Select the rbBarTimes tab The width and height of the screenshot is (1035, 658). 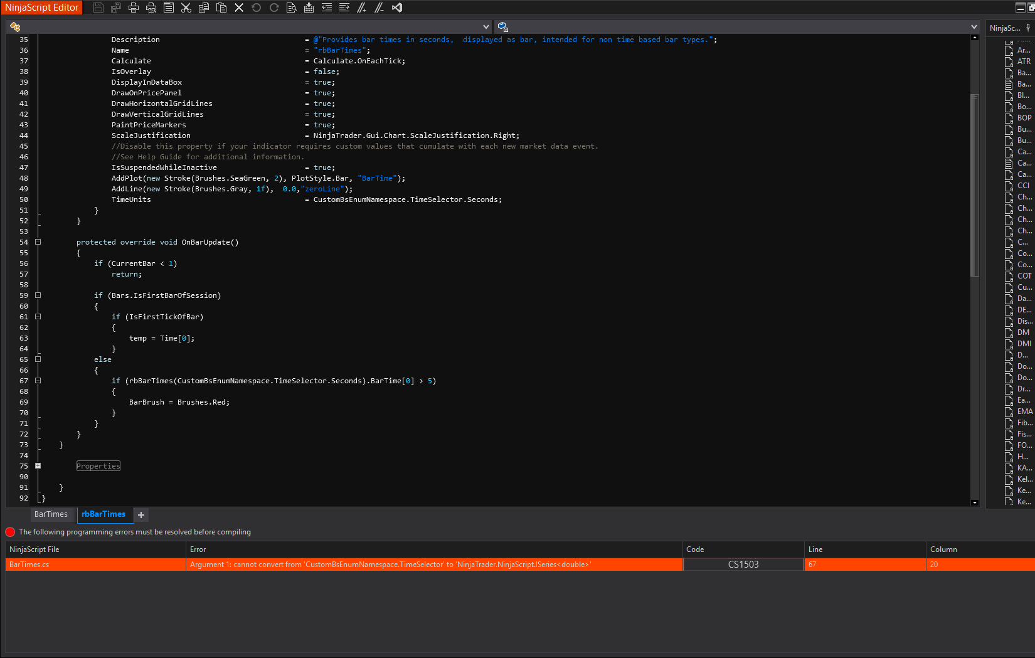click(x=104, y=514)
